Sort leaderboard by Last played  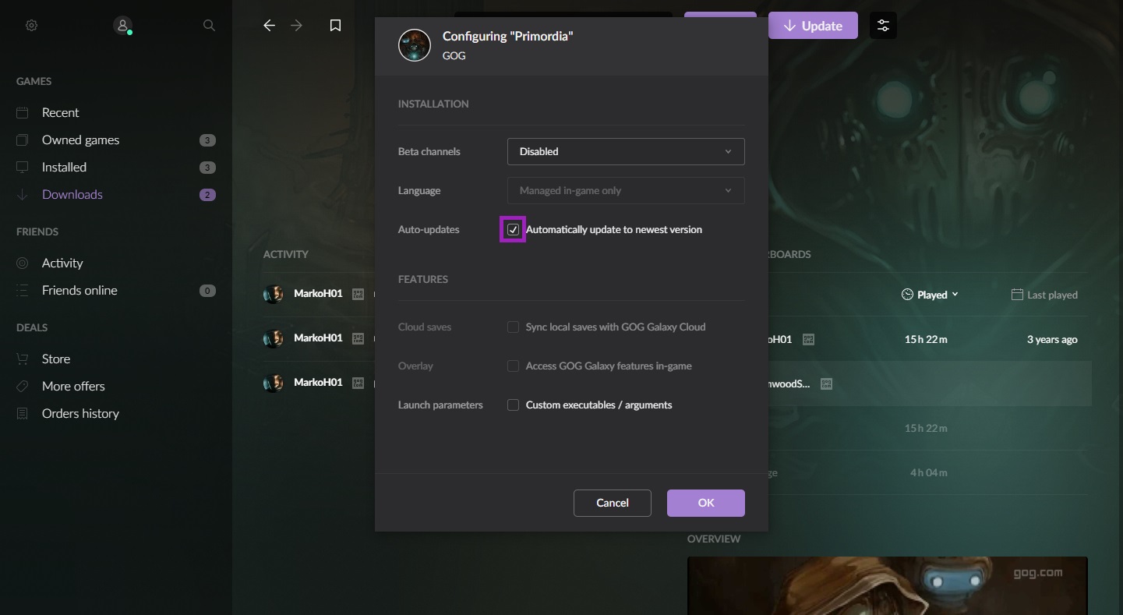click(1044, 295)
